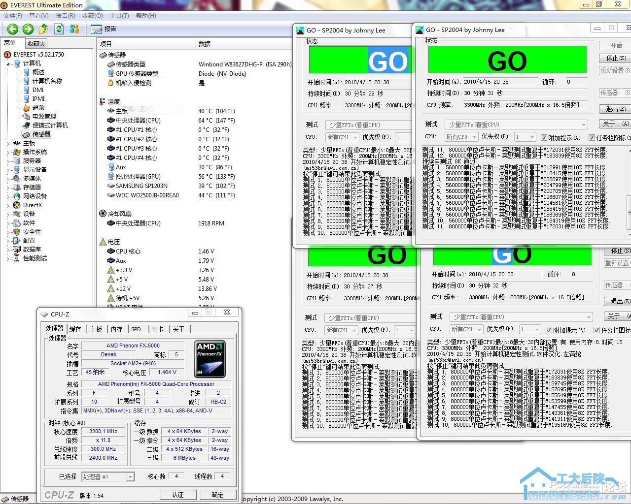Open the 工具(T) menu in EVEREST
Screen dimensions: 631x504
click(119, 16)
